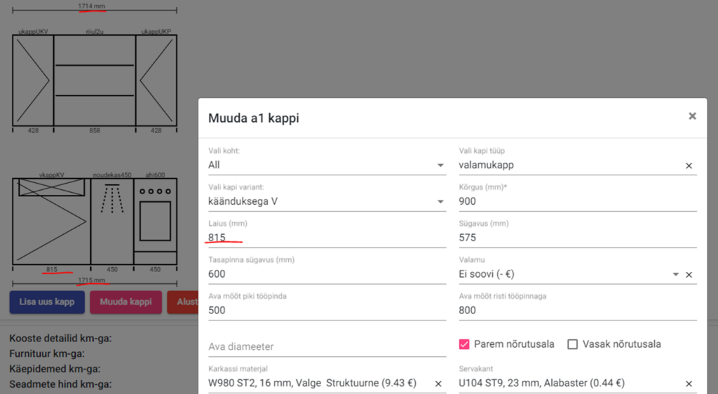Click the Ava diameeter field
Screen dimensions: 718x394
(x=326, y=346)
